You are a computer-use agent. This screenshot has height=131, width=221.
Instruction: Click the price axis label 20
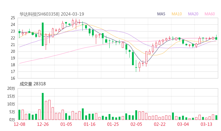pos(13,51)
